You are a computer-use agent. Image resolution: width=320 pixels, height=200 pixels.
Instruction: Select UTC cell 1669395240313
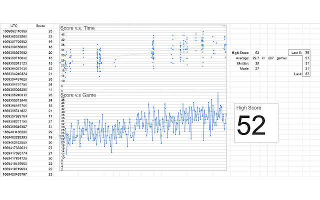[x=14, y=95]
